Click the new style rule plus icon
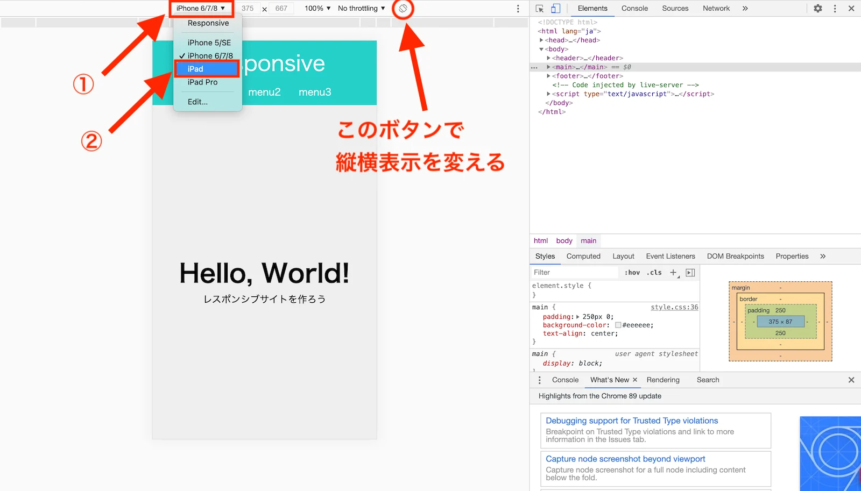This screenshot has height=491, width=861. point(673,273)
